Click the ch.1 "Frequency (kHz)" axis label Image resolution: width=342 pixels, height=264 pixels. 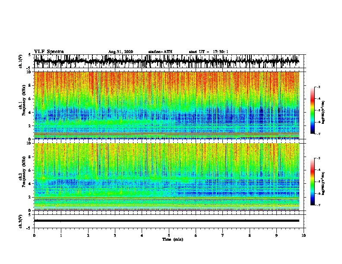(x=24, y=101)
